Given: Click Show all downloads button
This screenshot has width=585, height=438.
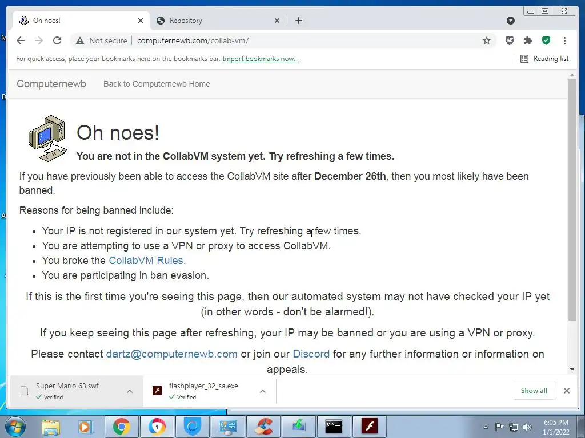Looking at the screenshot, I should [534, 390].
